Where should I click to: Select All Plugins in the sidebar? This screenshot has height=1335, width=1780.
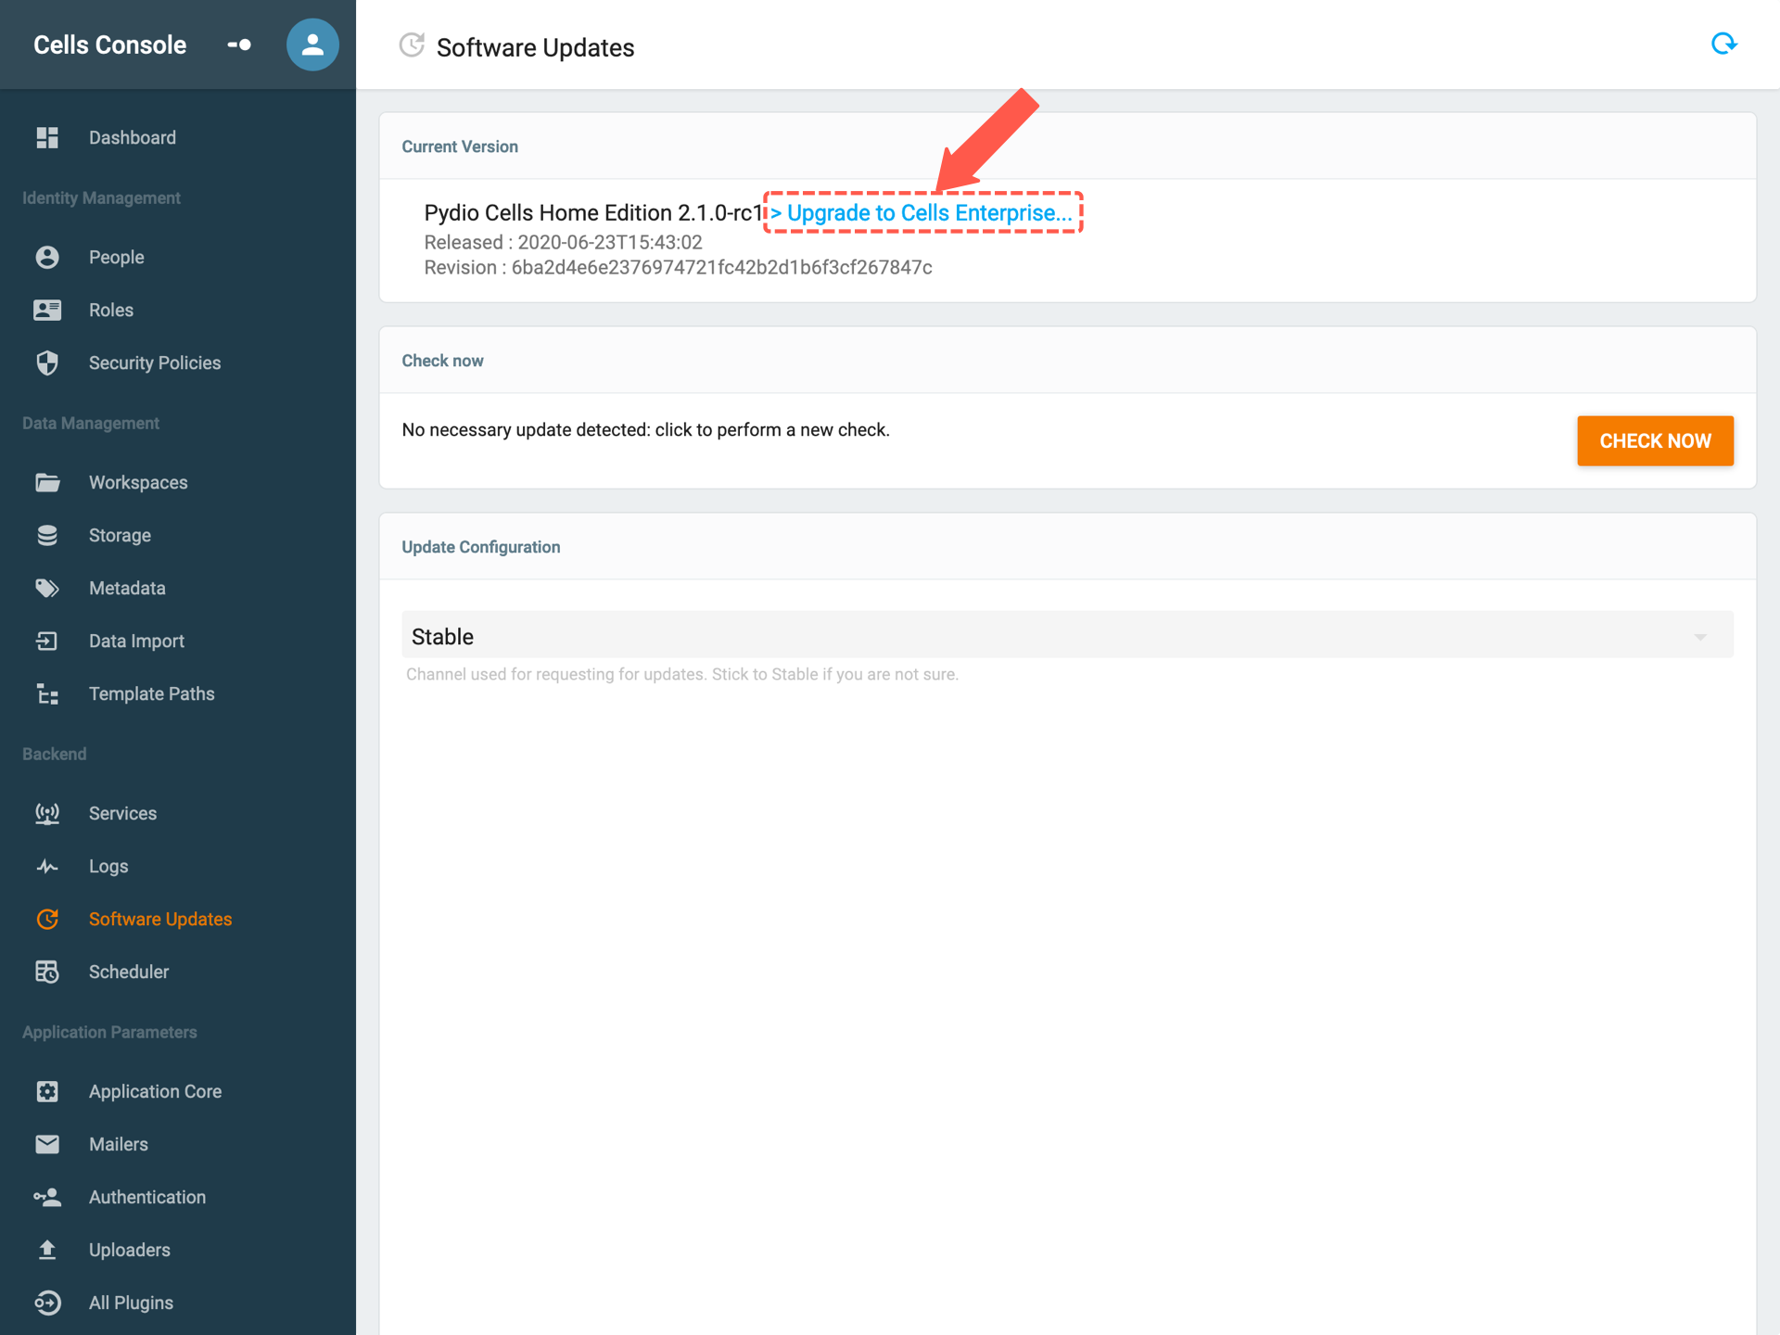[131, 1303]
